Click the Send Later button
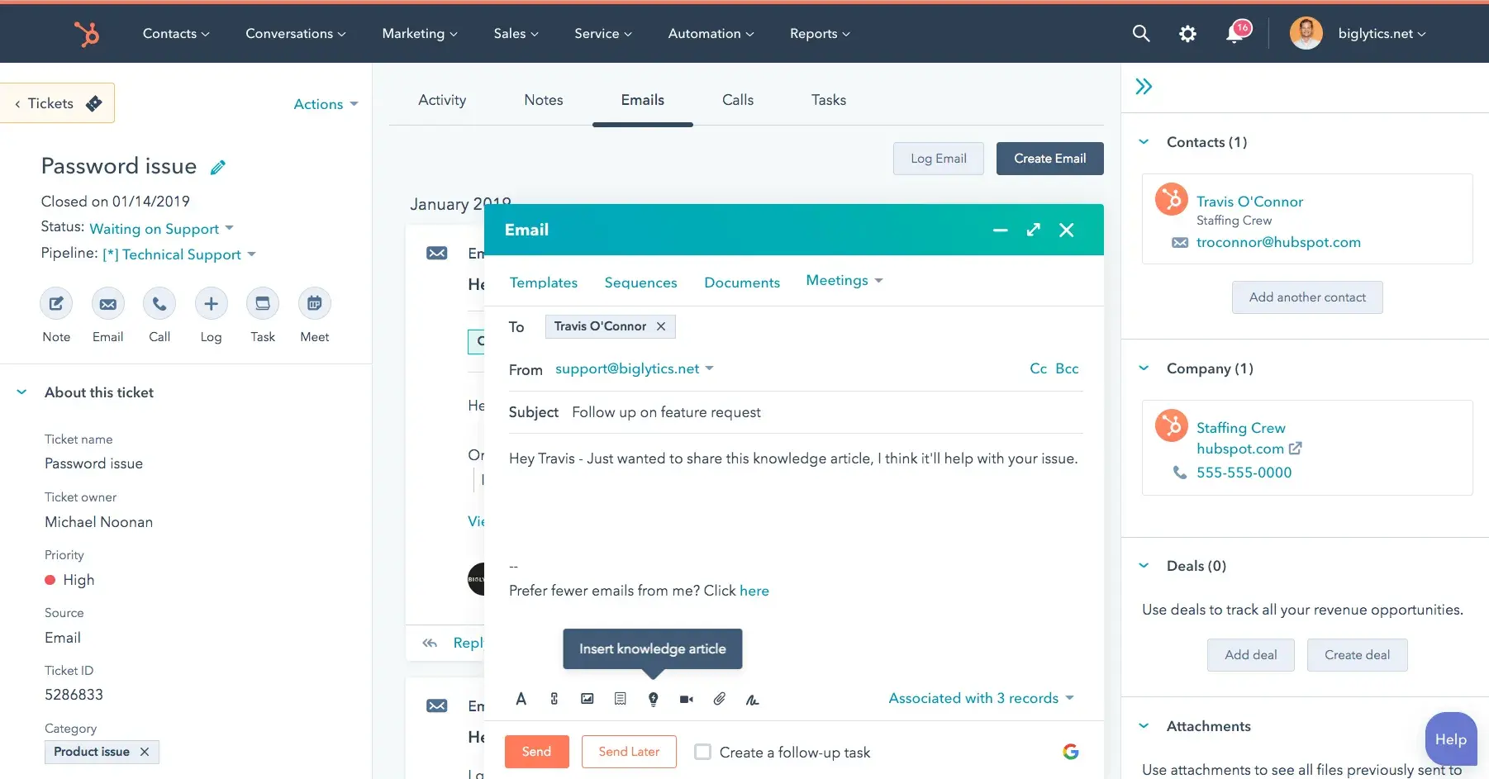Screen dimensions: 1489x779 (x=628, y=752)
